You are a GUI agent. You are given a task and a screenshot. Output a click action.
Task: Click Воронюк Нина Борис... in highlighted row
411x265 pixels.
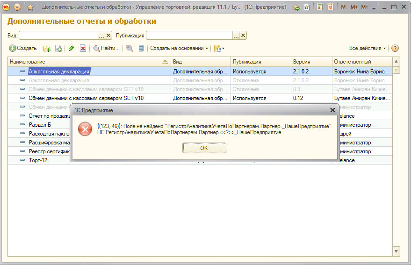362,72
